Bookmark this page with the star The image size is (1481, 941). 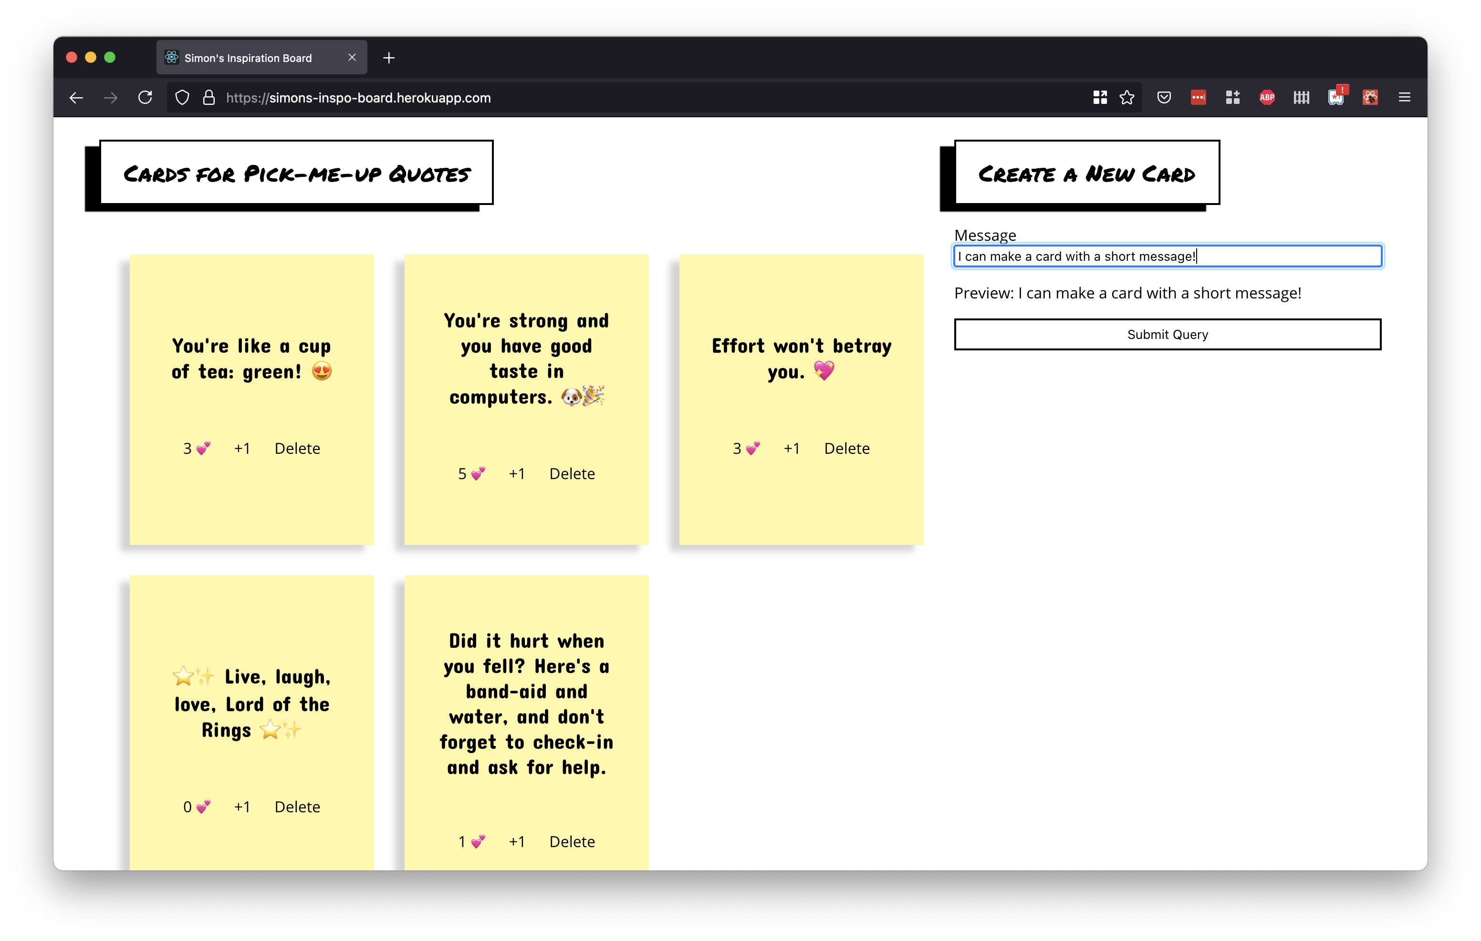(1127, 97)
